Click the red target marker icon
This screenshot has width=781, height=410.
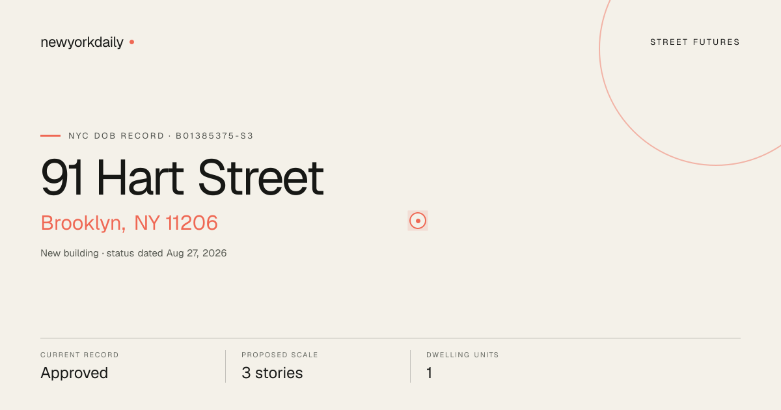pyautogui.click(x=418, y=221)
